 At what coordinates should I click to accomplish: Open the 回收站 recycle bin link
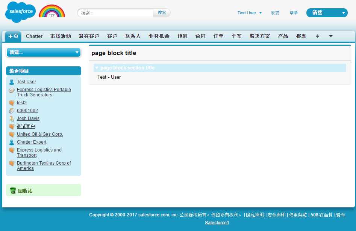click(25, 191)
